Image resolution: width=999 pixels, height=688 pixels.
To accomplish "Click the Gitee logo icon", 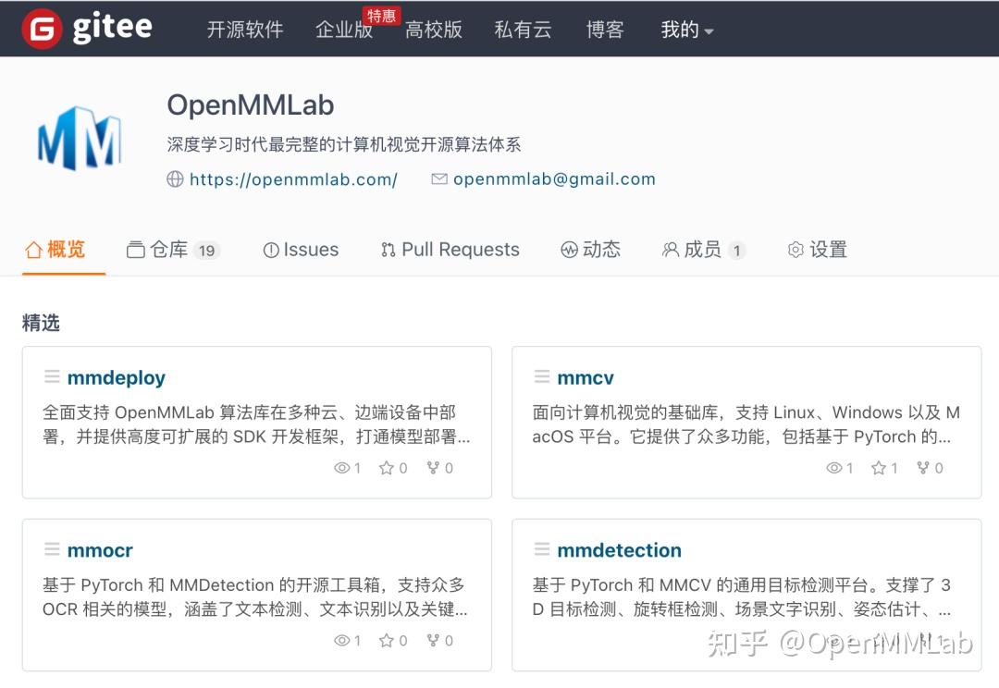I will pos(42,29).
